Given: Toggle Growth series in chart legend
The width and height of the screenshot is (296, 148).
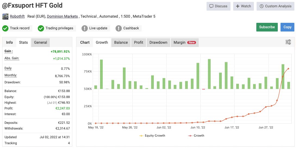Looking at the screenshot, I should 196,136.
